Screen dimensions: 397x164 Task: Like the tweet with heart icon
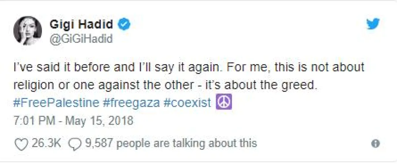[x=22, y=143]
